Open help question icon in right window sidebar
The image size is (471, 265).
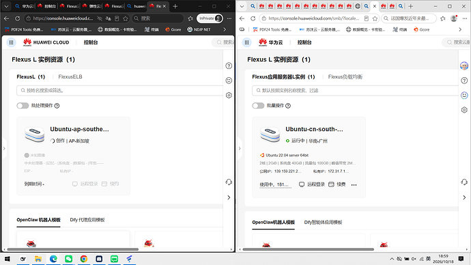[x=464, y=81]
